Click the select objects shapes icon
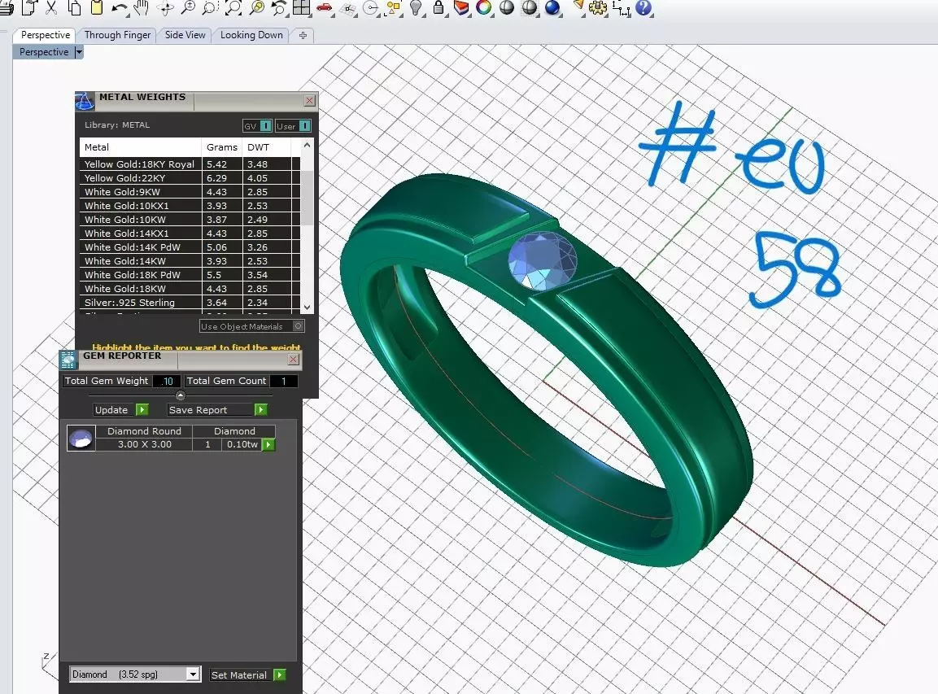Viewport: 938px width, 694px height. [x=394, y=7]
